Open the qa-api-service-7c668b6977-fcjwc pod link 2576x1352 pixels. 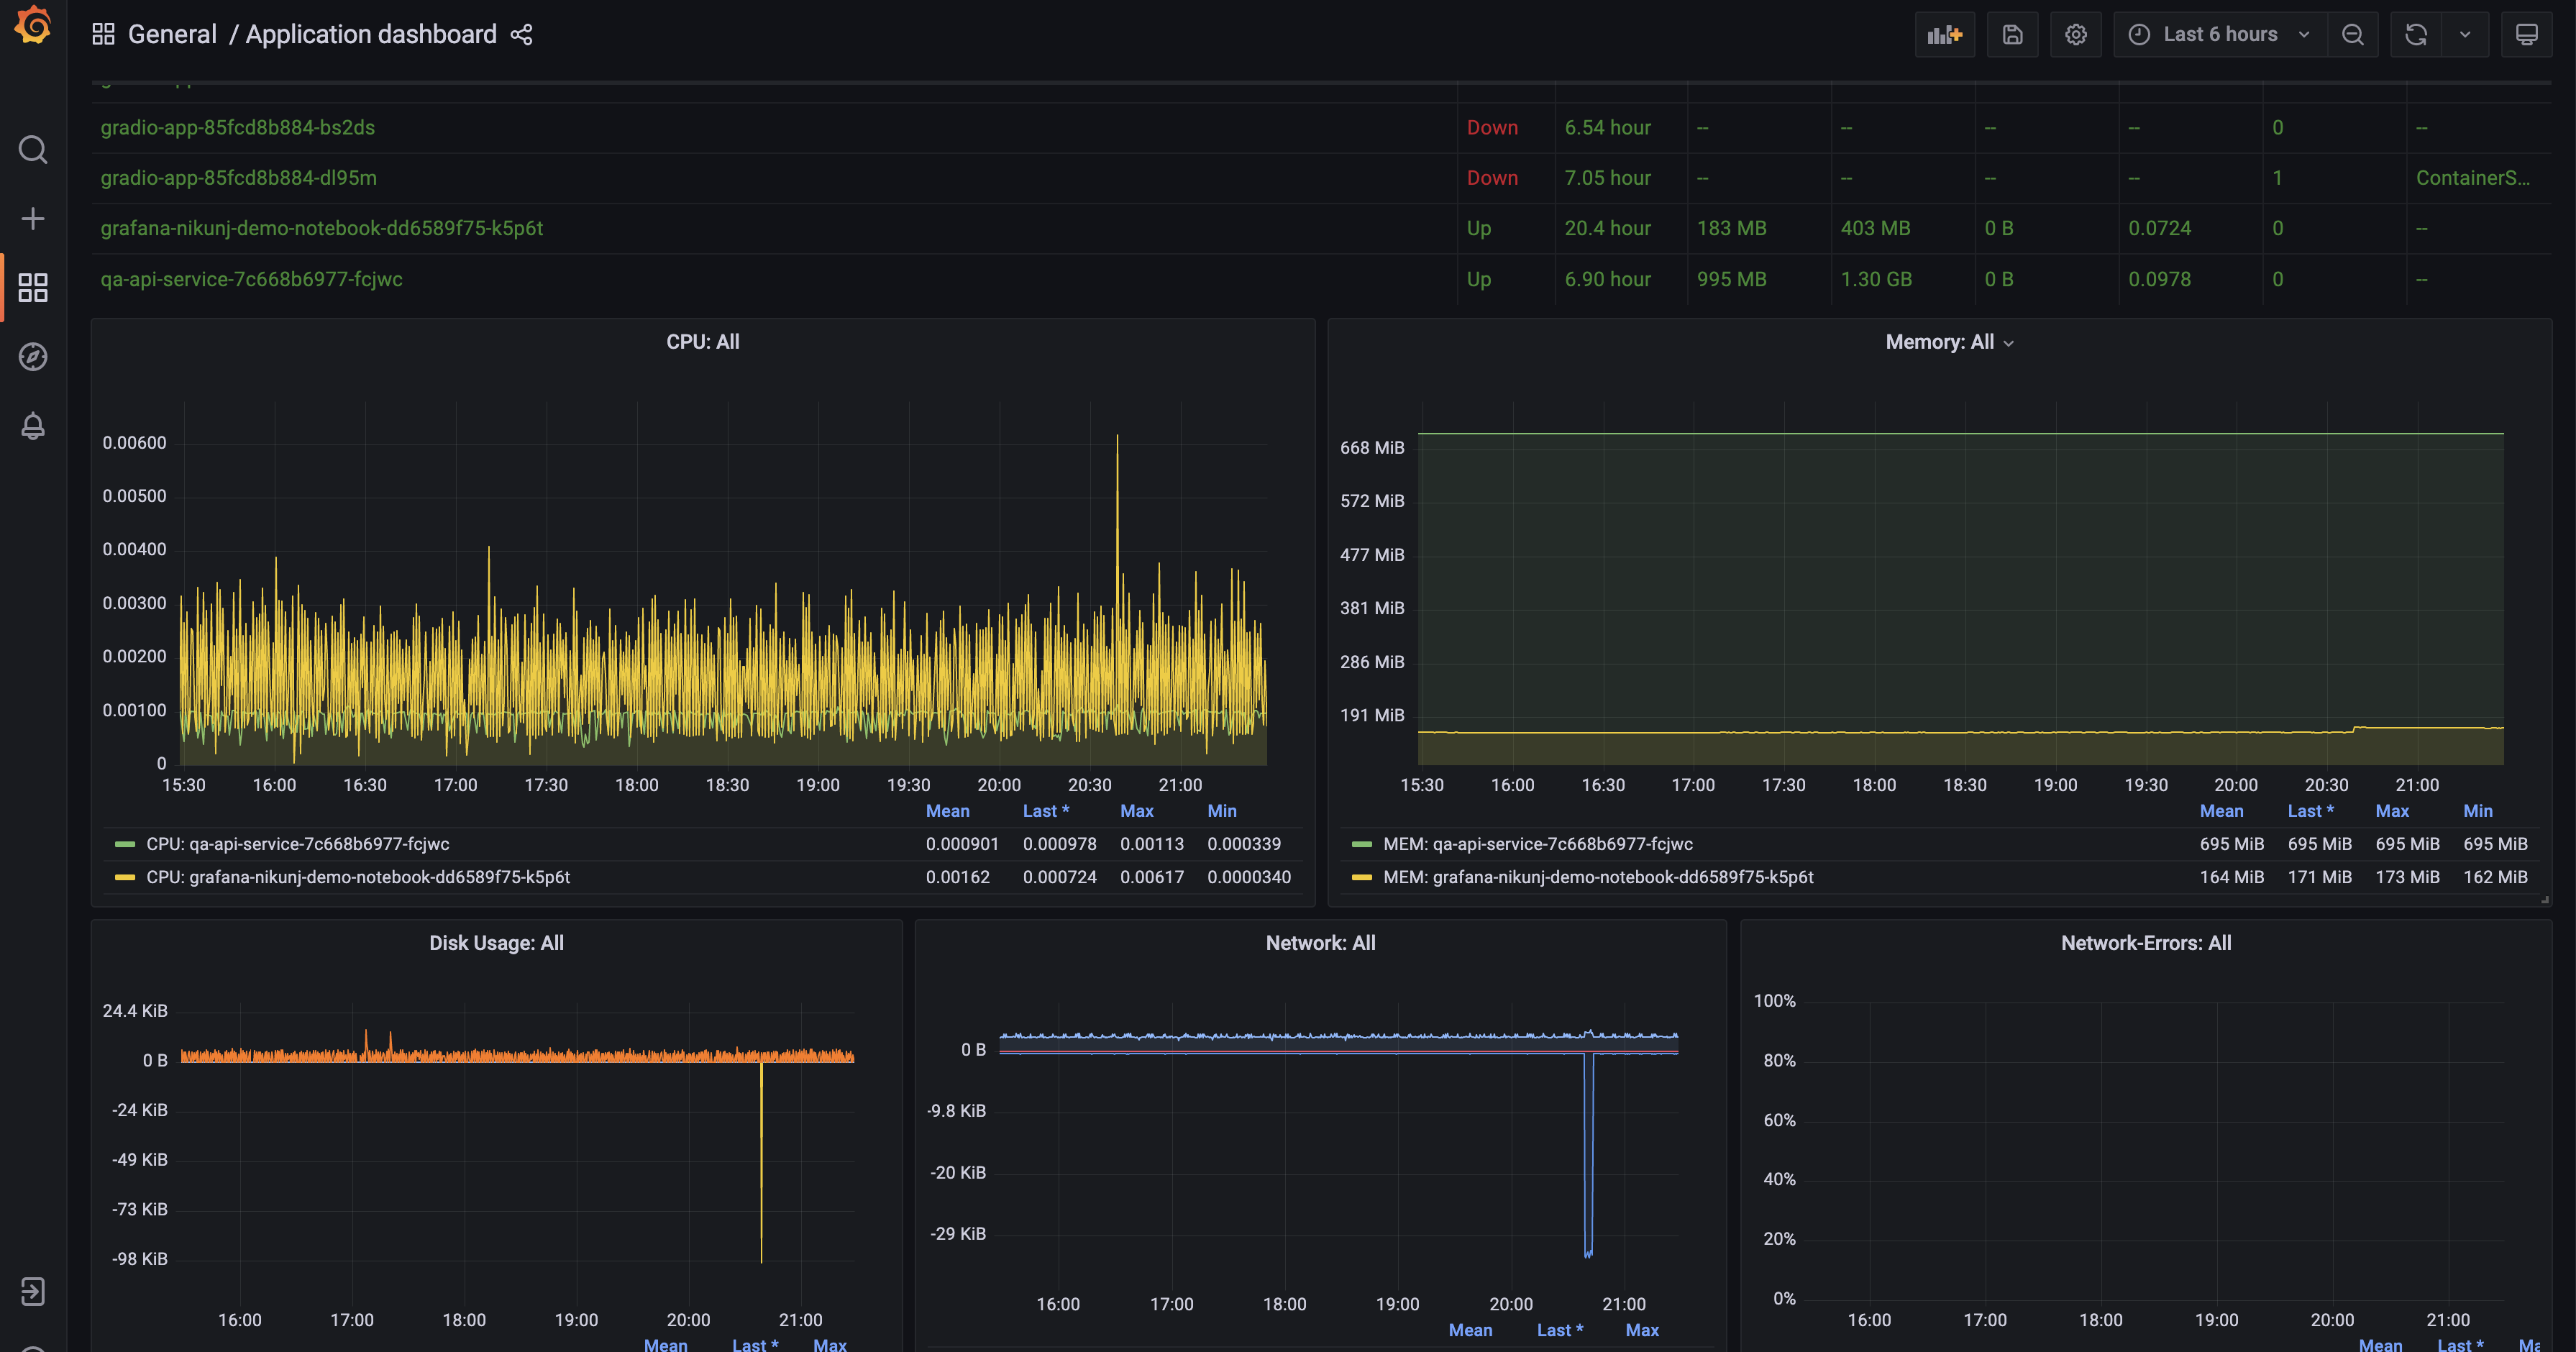point(251,279)
